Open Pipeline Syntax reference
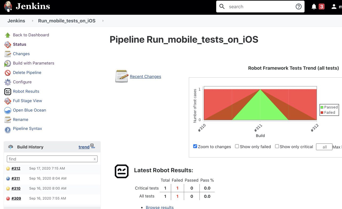Viewport: 342px width, 209px height. pos(28,128)
